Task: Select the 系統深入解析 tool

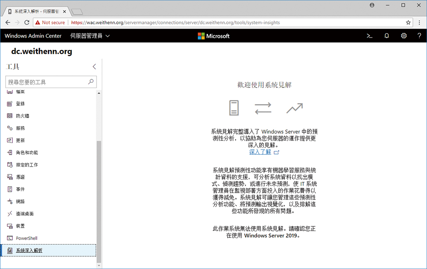Action: coord(49,251)
